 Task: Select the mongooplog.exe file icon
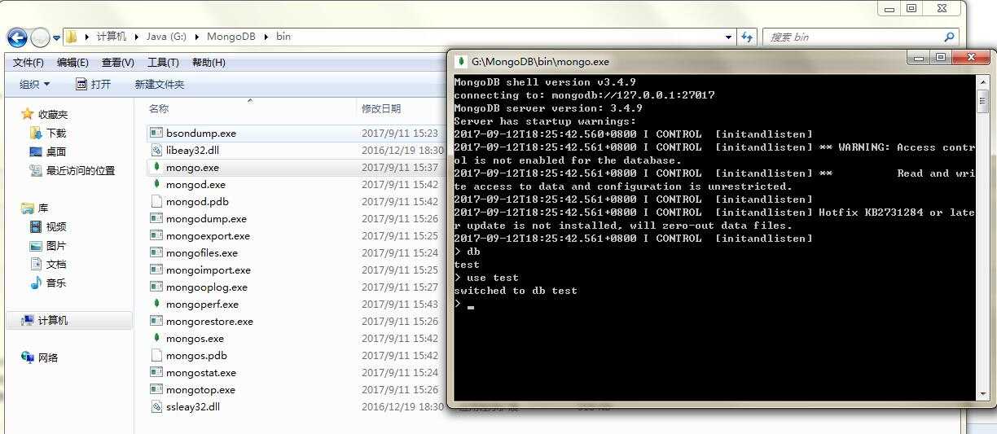(157, 287)
